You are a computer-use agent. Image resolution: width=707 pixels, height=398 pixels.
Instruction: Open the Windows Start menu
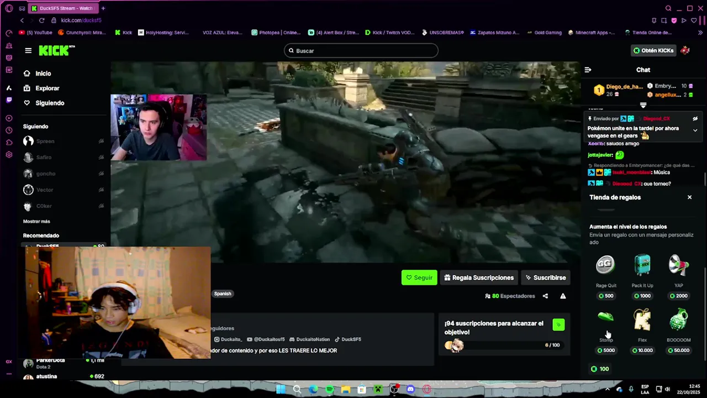point(281,389)
